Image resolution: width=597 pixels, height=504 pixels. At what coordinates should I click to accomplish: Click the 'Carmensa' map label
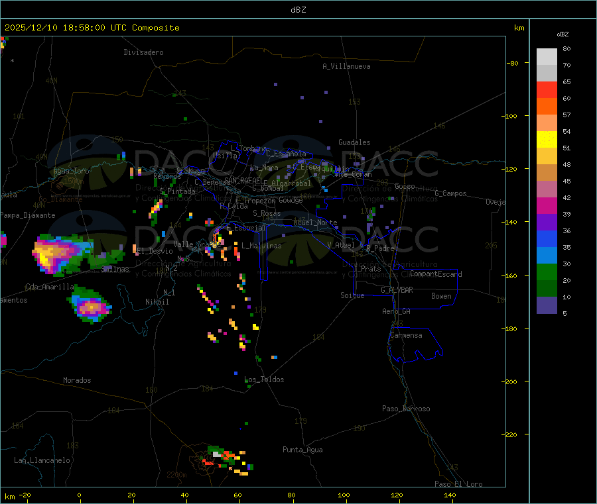click(406, 335)
